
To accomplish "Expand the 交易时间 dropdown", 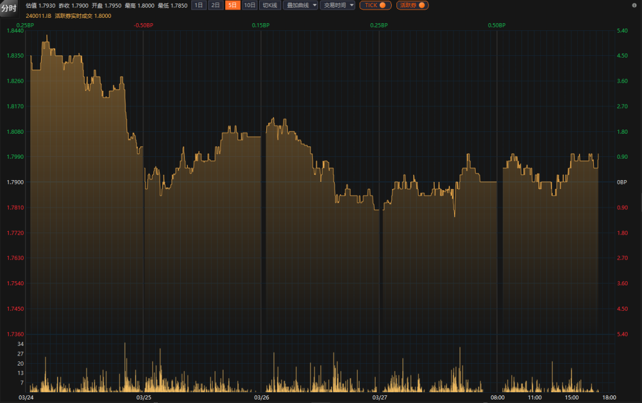I will [x=338, y=5].
